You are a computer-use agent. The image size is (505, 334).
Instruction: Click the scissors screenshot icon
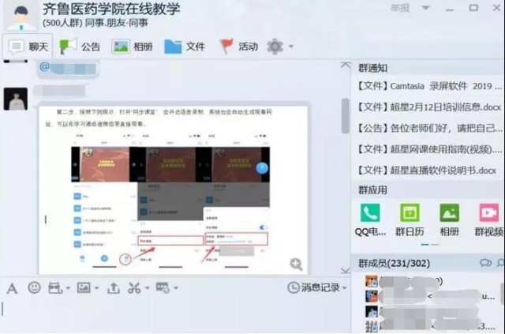pos(134,288)
